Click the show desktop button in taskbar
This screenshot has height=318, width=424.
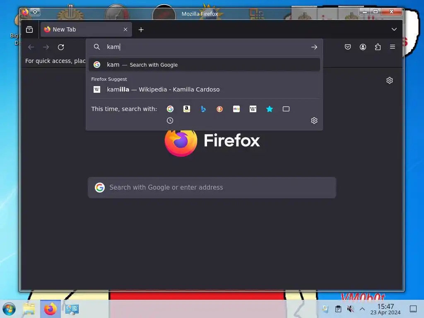click(x=413, y=309)
